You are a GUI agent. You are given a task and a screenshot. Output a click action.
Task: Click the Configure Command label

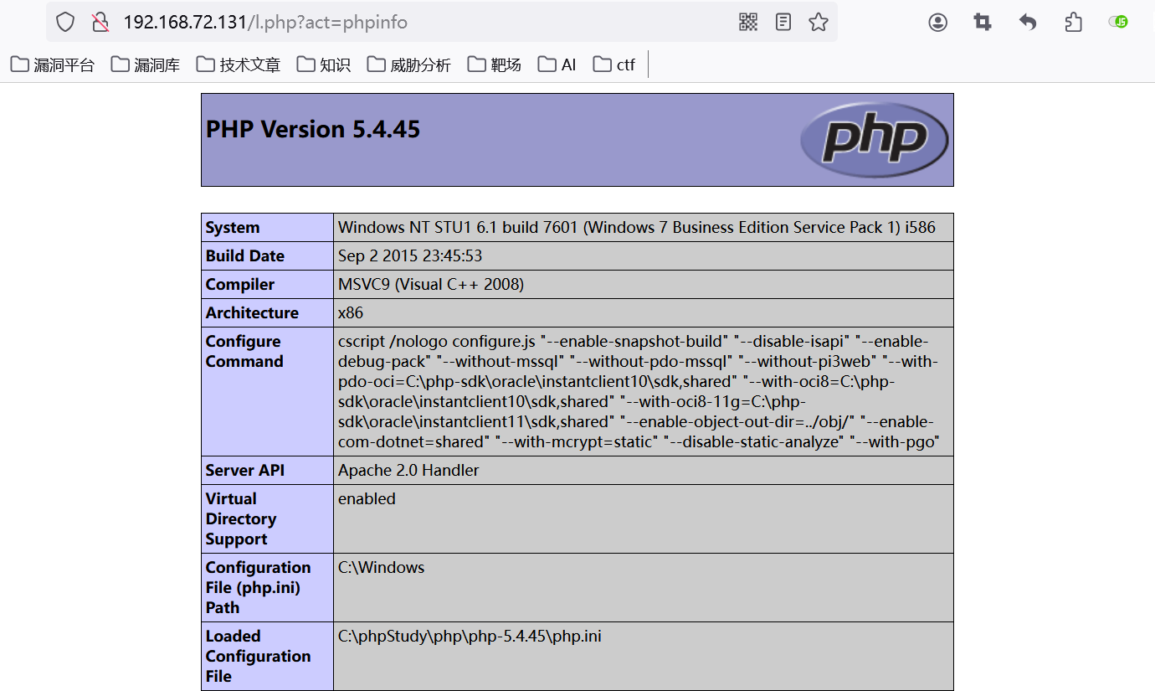pyautogui.click(x=244, y=352)
